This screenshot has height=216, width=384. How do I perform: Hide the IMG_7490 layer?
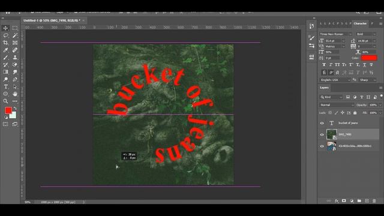coord(322,134)
